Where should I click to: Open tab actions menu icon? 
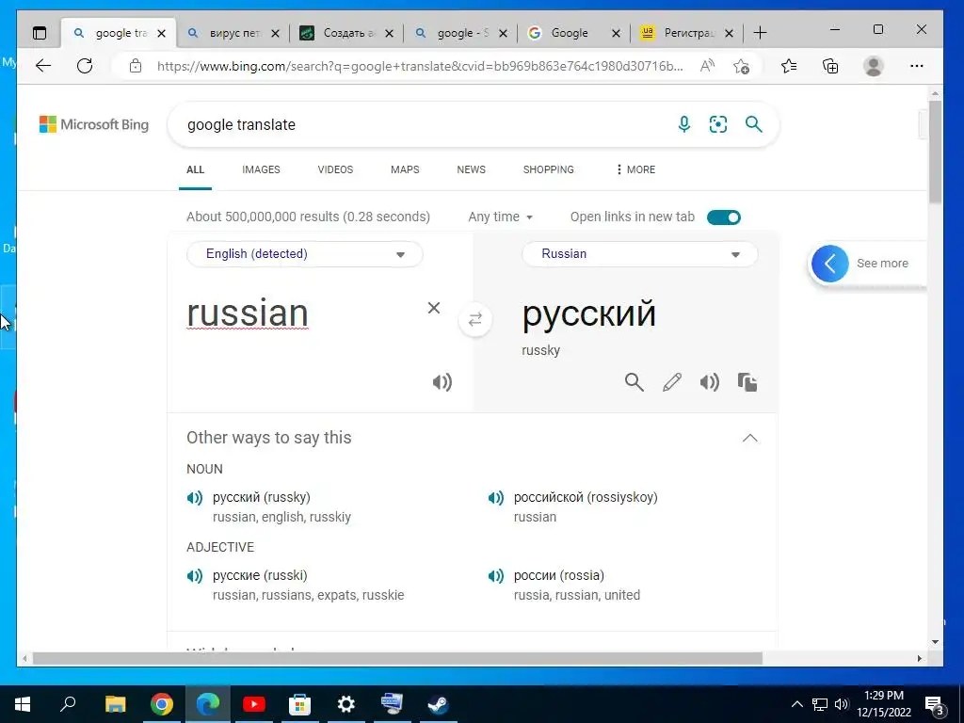click(40, 33)
